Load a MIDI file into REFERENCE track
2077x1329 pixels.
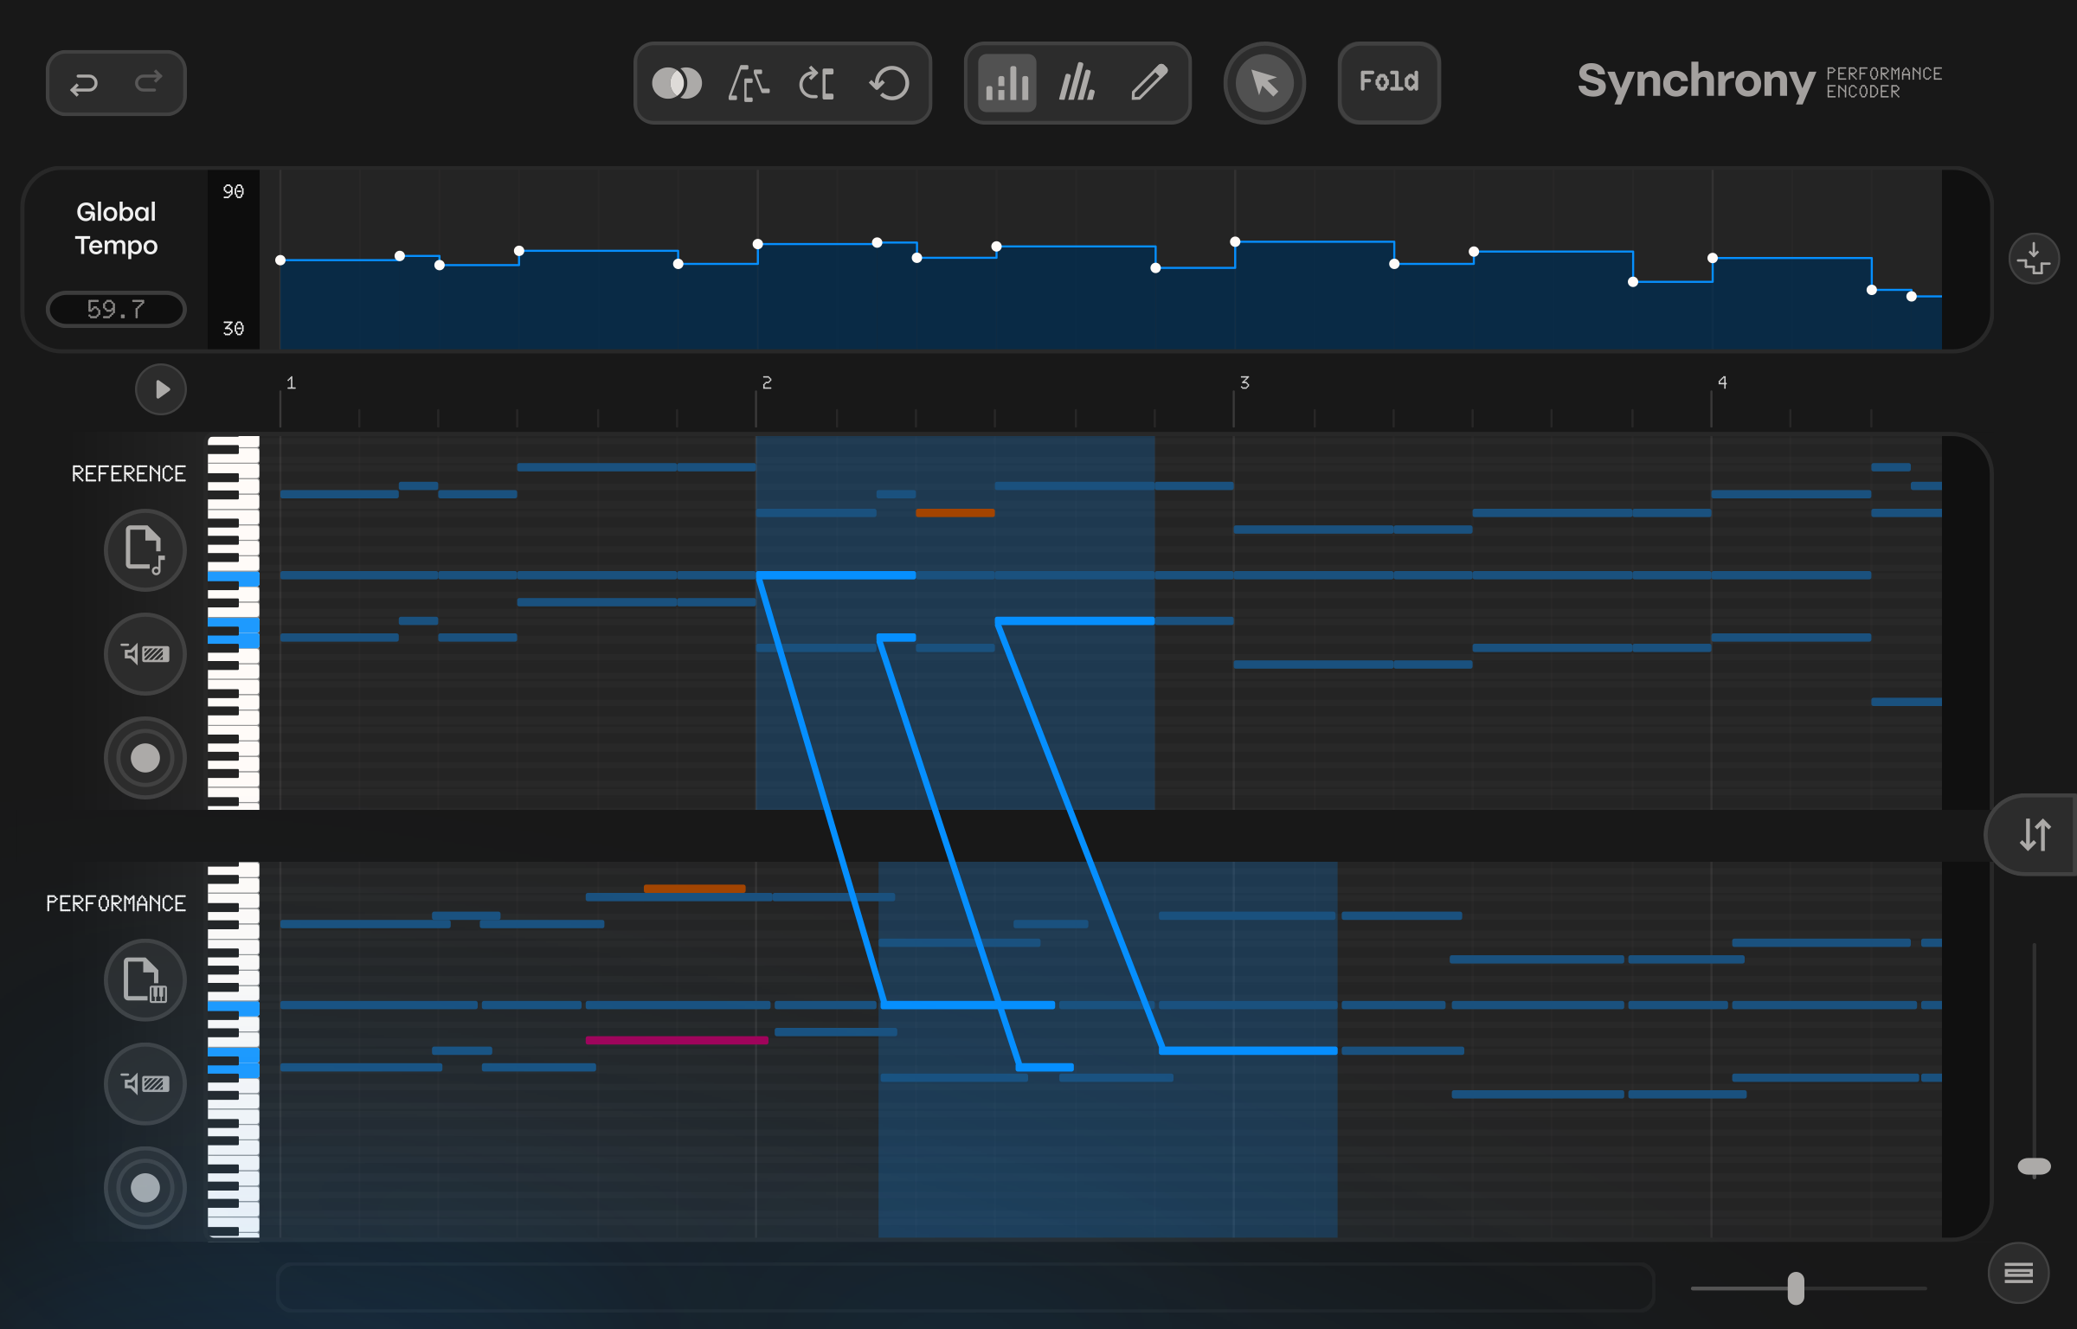coord(145,549)
